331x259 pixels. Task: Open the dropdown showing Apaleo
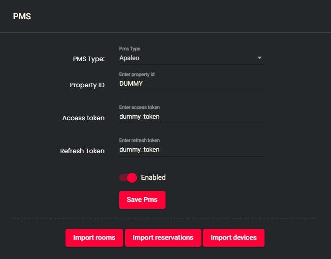pos(187,58)
